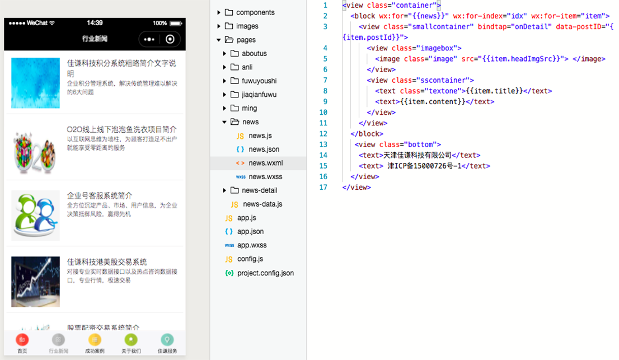This screenshot has width=619, height=360.
Task: Tap the mini program close circle button
Action: pos(170,39)
